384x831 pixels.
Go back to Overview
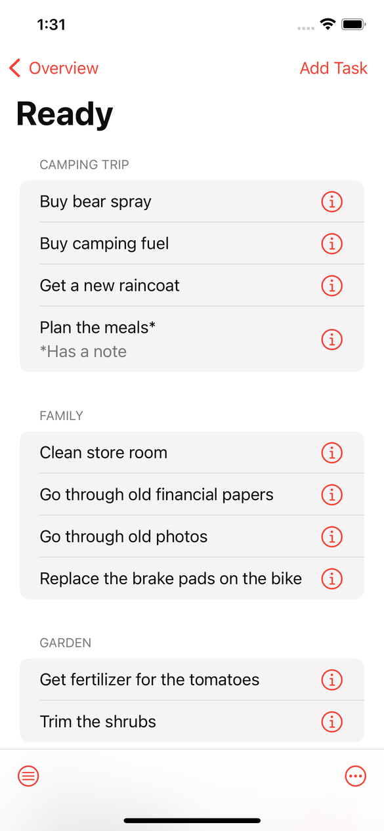[54, 68]
